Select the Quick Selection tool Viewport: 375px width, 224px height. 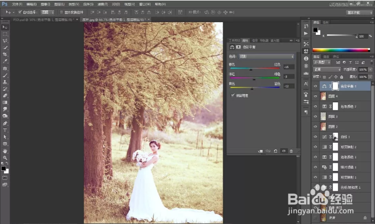(x=5, y=48)
